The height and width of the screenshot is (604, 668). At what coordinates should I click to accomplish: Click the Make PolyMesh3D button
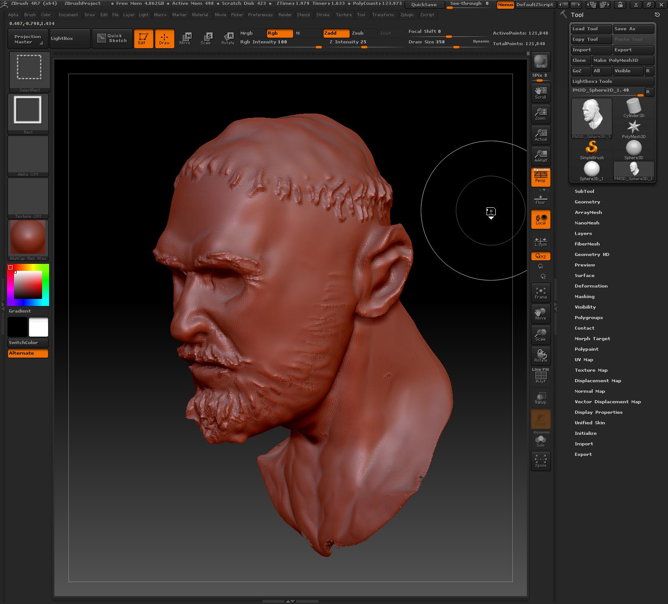[623, 60]
